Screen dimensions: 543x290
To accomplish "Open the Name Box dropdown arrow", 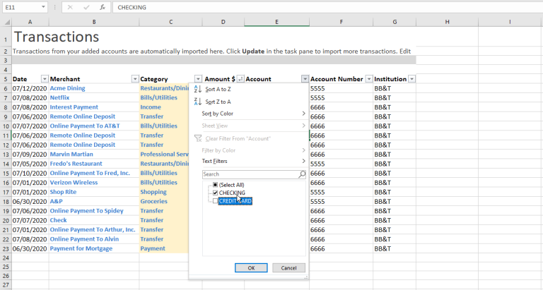I will pos(43,7).
